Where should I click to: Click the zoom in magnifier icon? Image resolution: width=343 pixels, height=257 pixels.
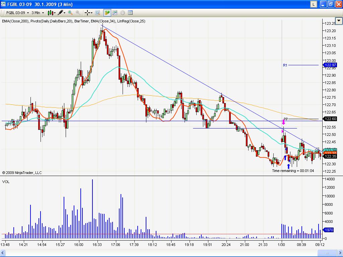[70, 13]
